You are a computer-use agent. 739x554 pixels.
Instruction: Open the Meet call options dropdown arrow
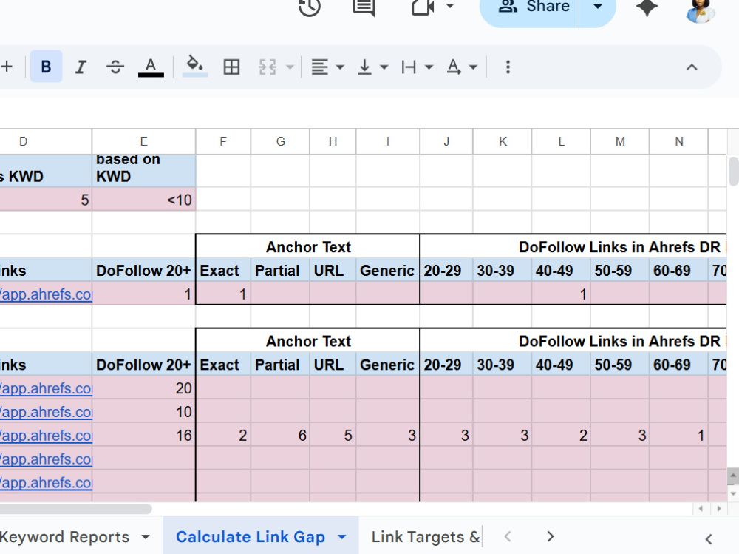[x=450, y=6]
